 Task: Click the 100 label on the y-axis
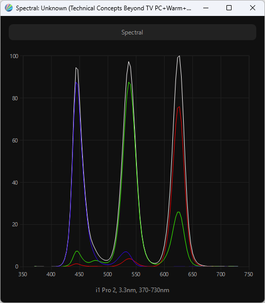14,56
